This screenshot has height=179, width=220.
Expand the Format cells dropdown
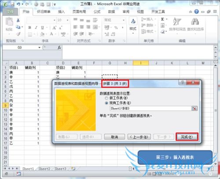pos(155,31)
